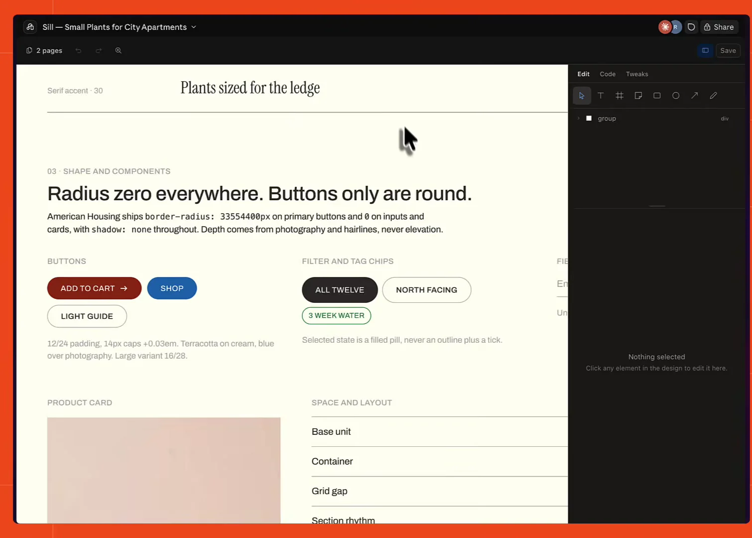Click the Selected state is a filled pill caption
The height and width of the screenshot is (538, 752).
(402, 340)
